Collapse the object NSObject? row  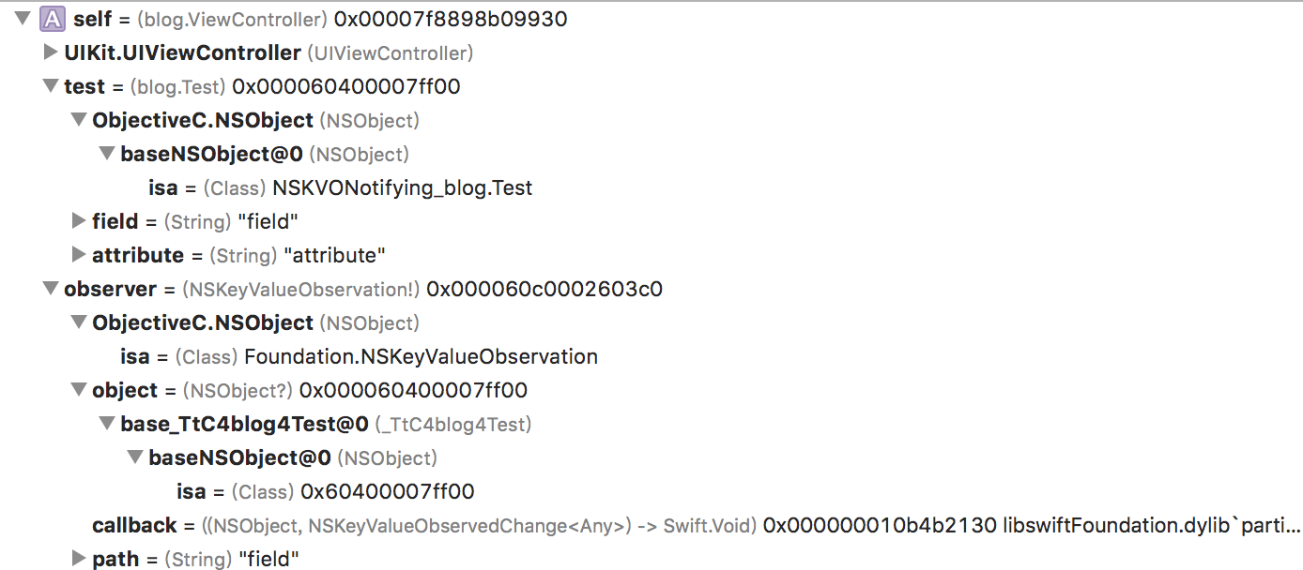(79, 390)
